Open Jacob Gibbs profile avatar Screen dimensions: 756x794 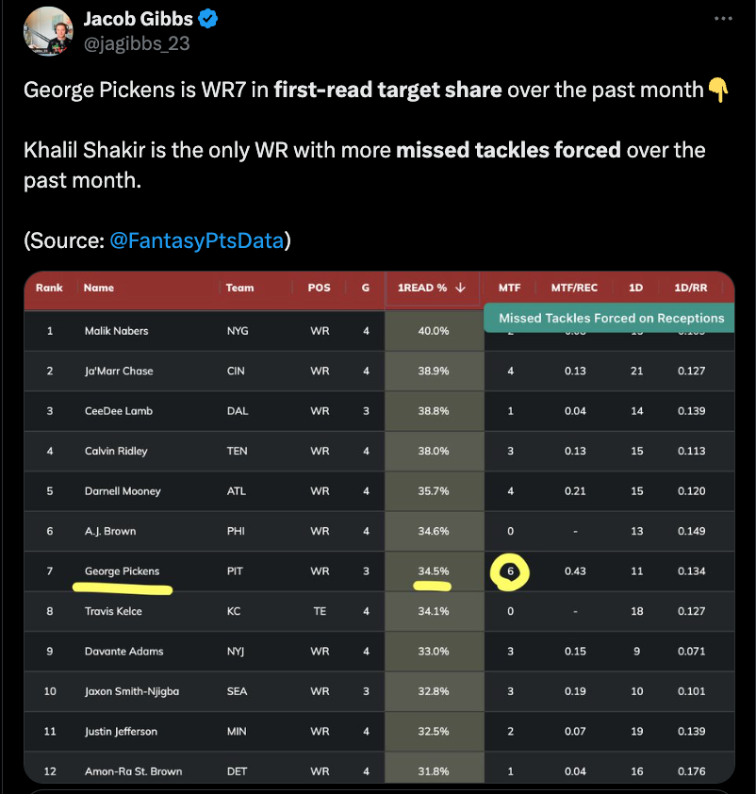pyautogui.click(x=49, y=31)
